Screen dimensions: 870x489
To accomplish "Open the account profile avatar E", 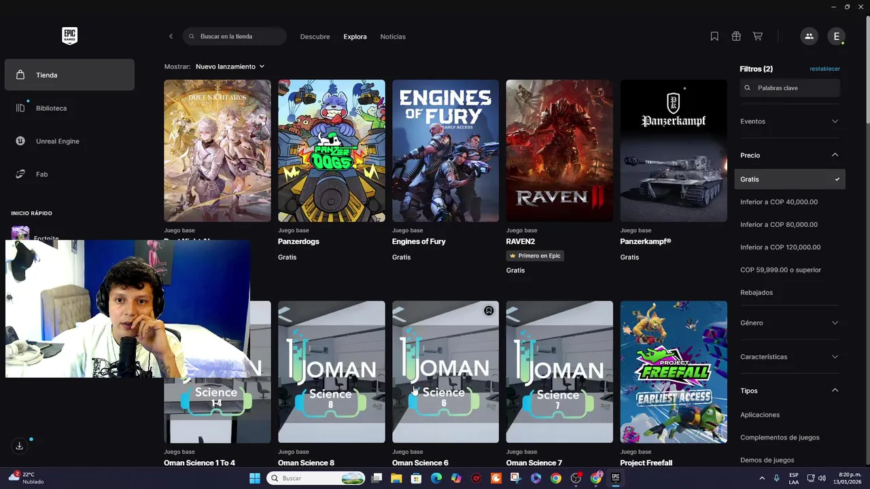I will pyautogui.click(x=836, y=36).
